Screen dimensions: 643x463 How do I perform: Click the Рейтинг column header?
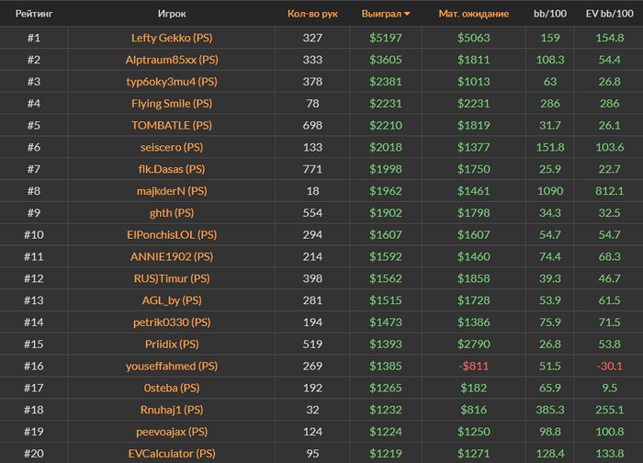point(33,15)
